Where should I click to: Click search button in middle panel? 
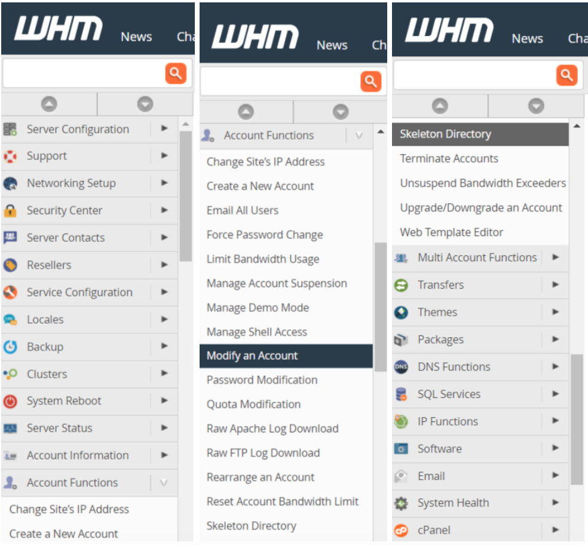pos(371,81)
